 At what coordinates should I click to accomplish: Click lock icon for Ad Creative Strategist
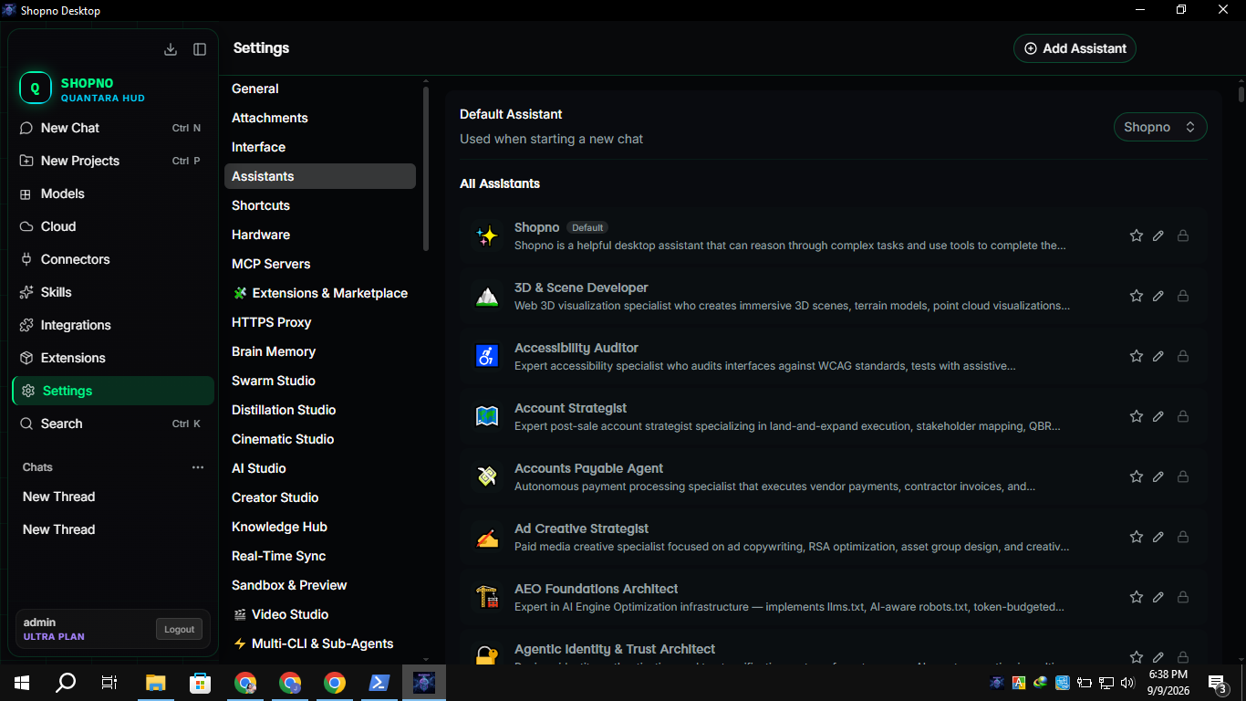pyautogui.click(x=1183, y=537)
